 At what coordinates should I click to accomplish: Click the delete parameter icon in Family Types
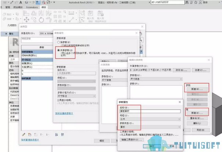pos(36,134)
